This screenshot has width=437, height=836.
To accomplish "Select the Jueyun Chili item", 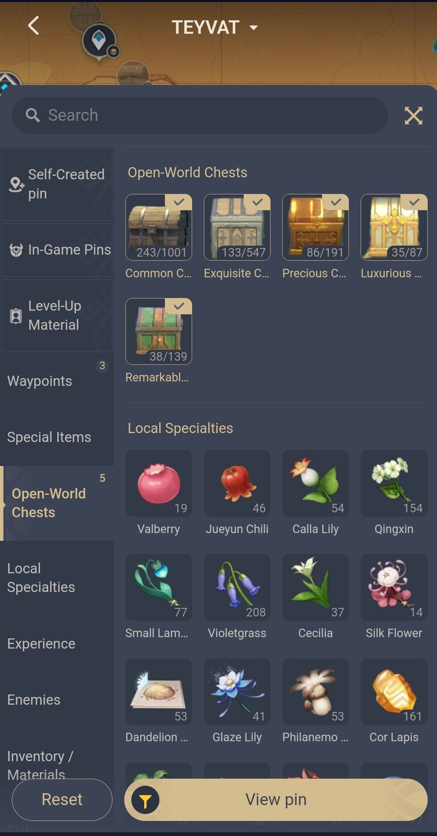I will (x=237, y=483).
